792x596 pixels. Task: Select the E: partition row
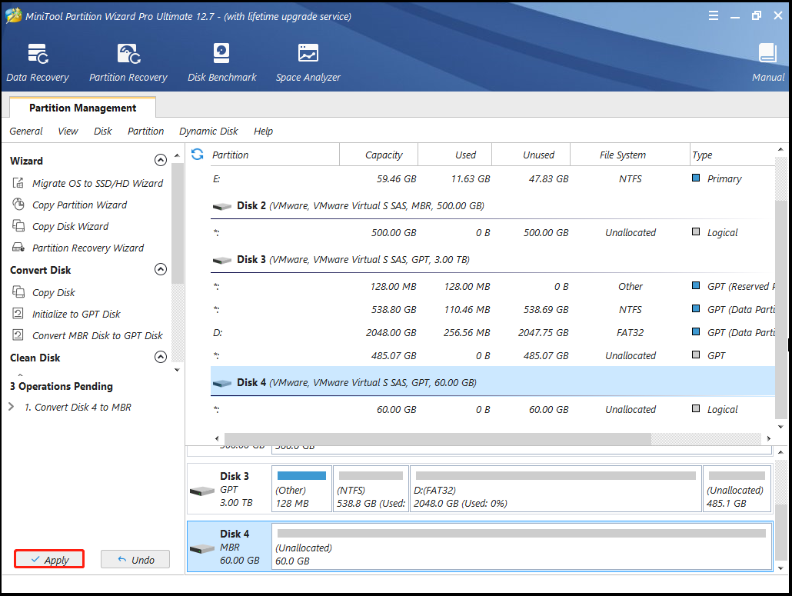click(492, 178)
